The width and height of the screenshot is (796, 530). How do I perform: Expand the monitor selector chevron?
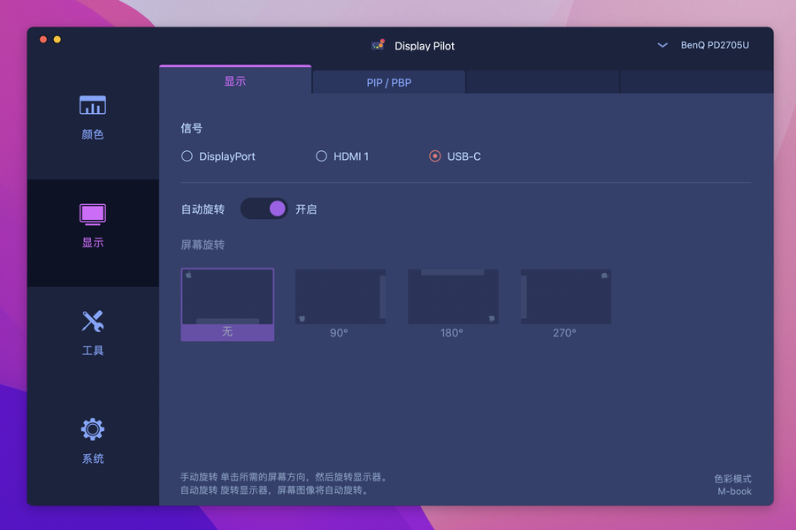click(662, 45)
